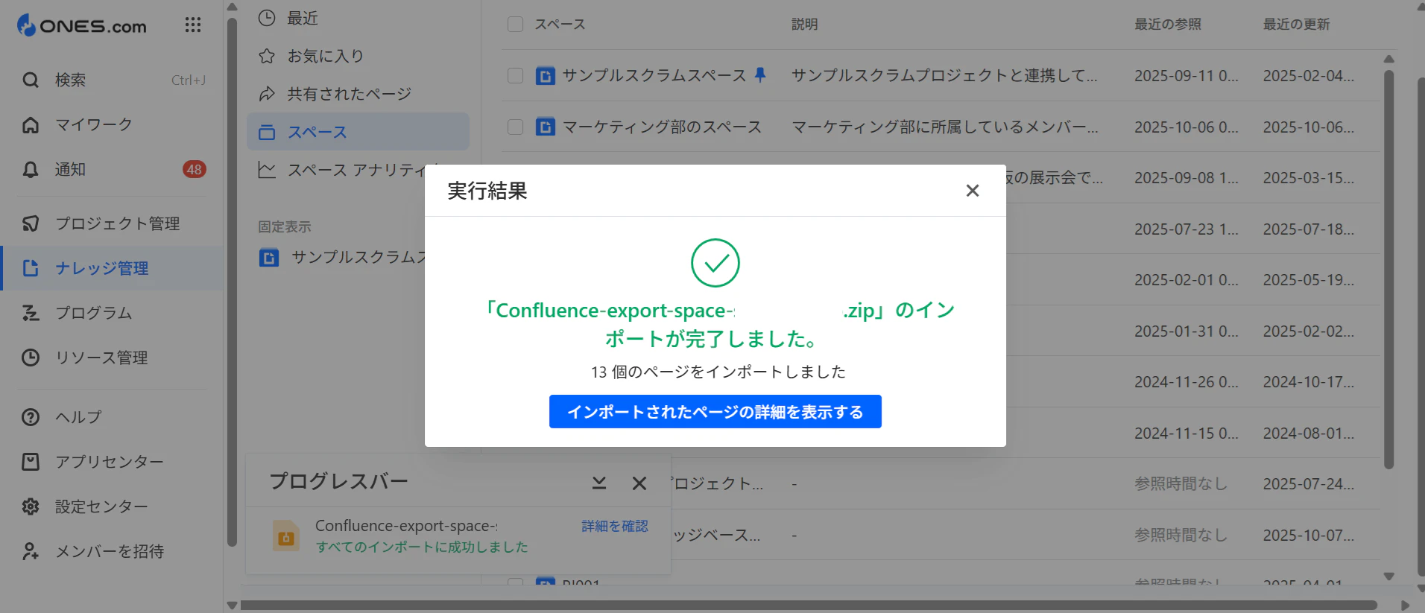Viewport: 1425px width, 613px height.
Task: Click すべてのインポートに成功しました status text
Action: pos(422,547)
